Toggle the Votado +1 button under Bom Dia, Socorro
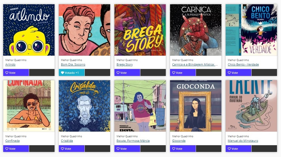281x157 pixels. (71, 73)
